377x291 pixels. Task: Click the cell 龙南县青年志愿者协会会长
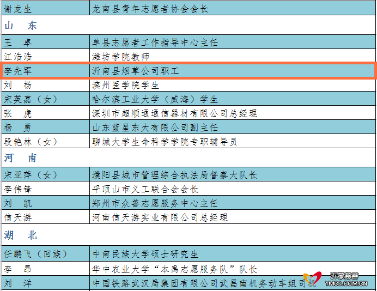pyautogui.click(x=233, y=8)
